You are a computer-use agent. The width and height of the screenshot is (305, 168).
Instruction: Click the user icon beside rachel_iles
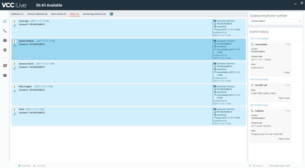[x=34, y=166]
